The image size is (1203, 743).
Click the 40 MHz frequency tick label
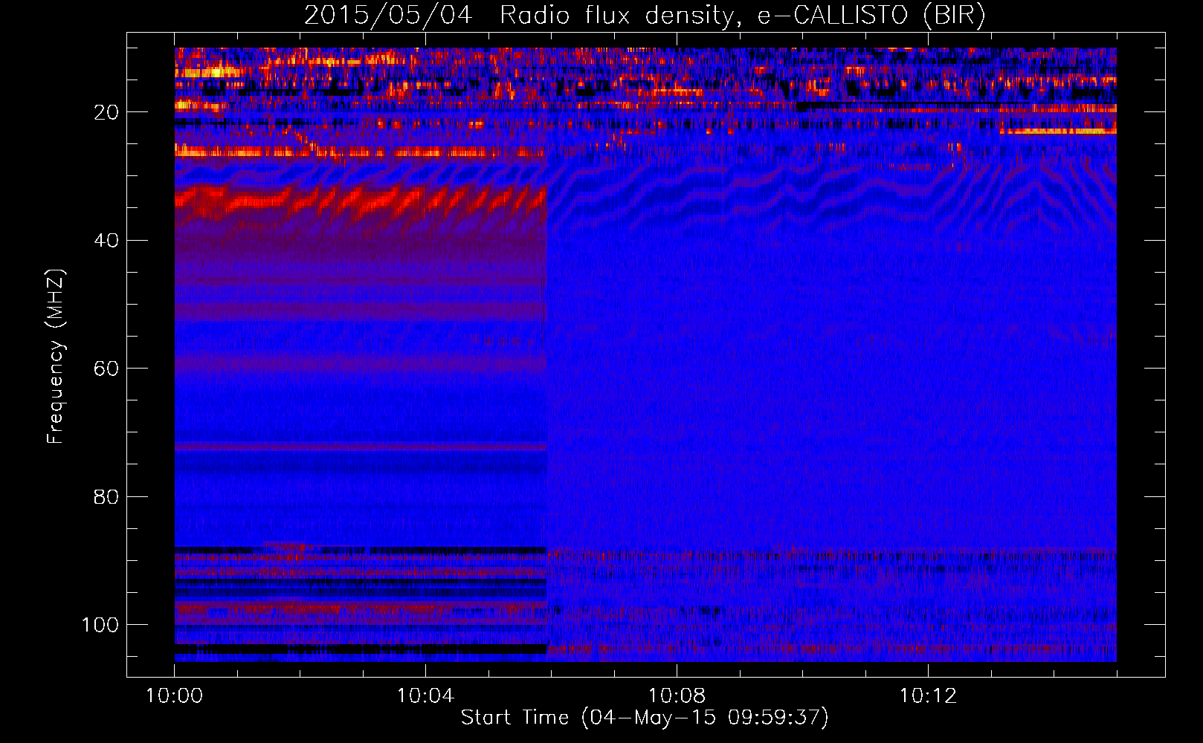coord(106,241)
